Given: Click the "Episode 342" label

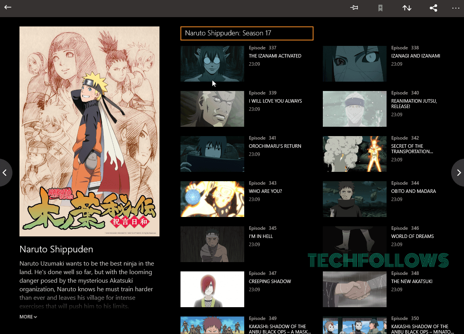Looking at the screenshot, I should [405, 138].
